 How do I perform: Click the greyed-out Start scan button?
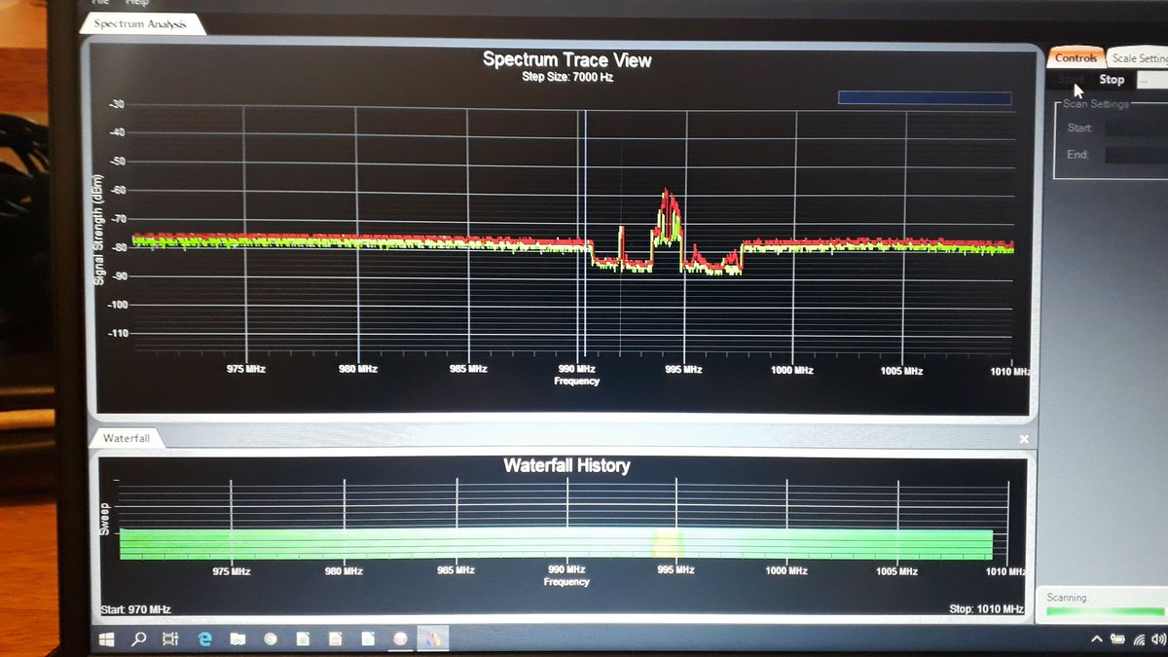(1071, 80)
